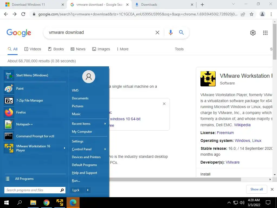Click the volume icon in system tray
The width and height of the screenshot is (277, 208).
[242, 203]
